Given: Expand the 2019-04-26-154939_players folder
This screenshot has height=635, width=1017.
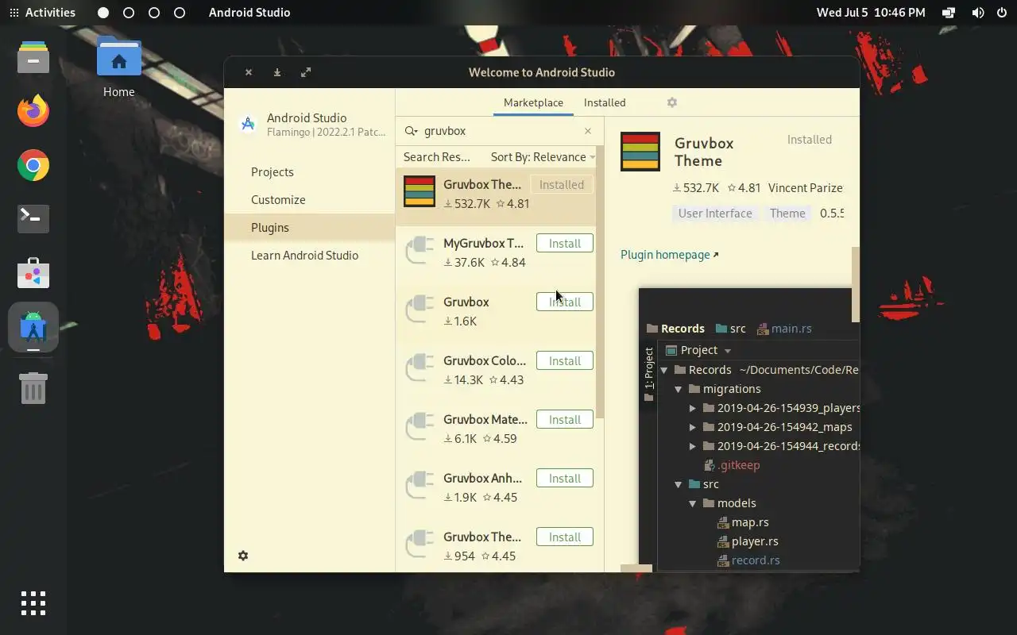Looking at the screenshot, I should [693, 408].
